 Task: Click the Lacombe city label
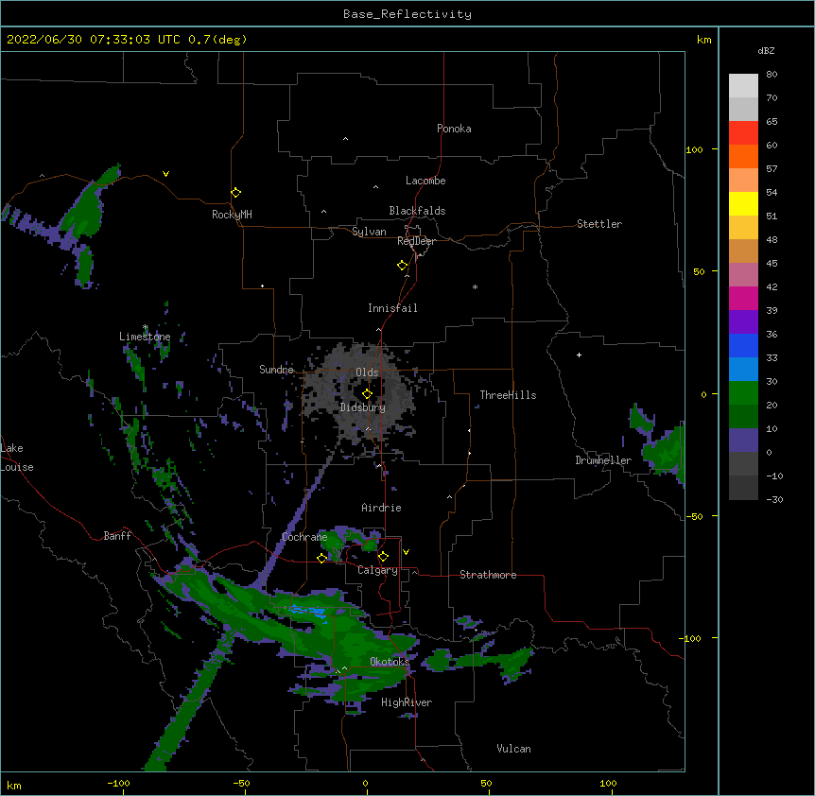pyautogui.click(x=425, y=181)
